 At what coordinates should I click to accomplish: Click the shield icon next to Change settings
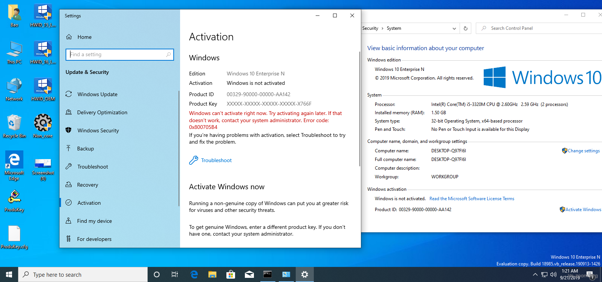click(564, 151)
